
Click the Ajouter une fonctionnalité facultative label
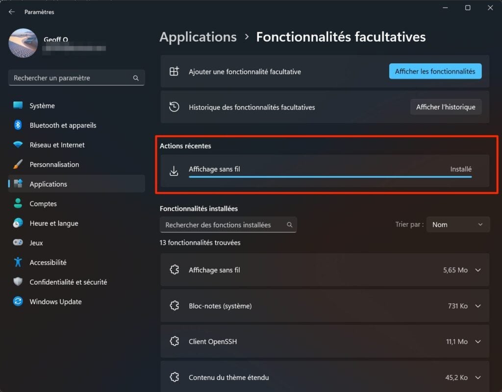245,72
